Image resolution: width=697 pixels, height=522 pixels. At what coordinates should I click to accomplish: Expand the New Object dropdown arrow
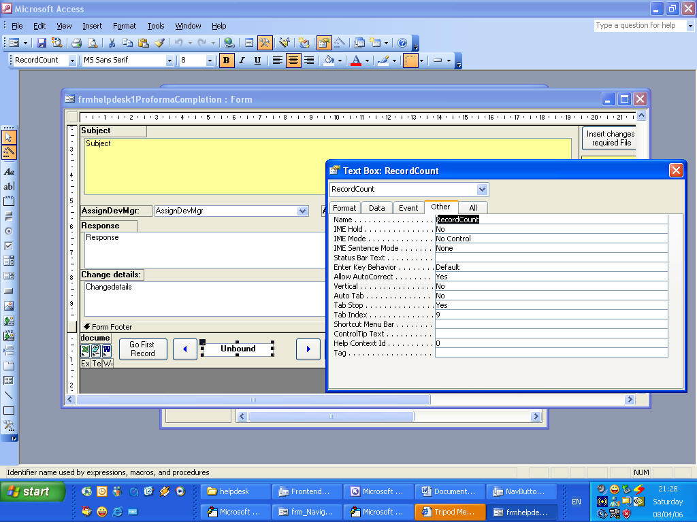pos(387,43)
